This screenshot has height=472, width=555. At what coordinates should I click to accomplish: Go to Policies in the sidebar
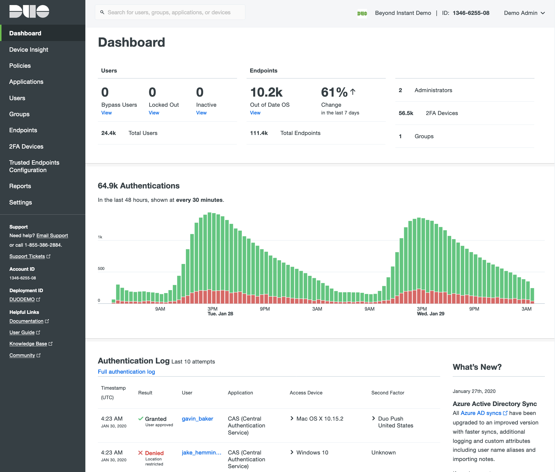pos(20,66)
